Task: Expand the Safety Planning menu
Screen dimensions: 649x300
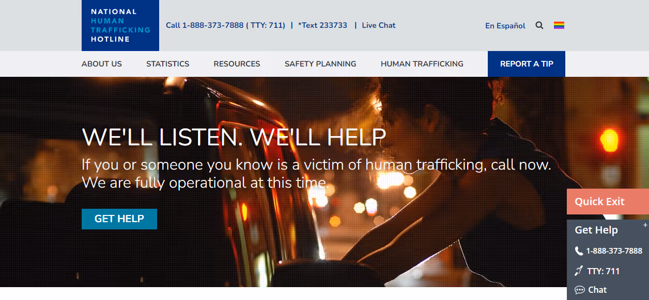Action: (x=320, y=64)
